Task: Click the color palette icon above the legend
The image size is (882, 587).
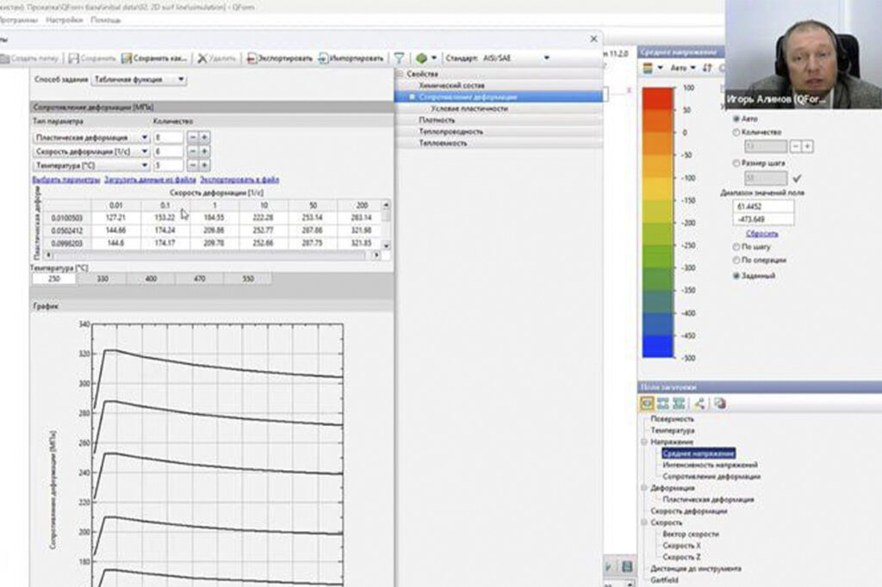Action: [648, 66]
